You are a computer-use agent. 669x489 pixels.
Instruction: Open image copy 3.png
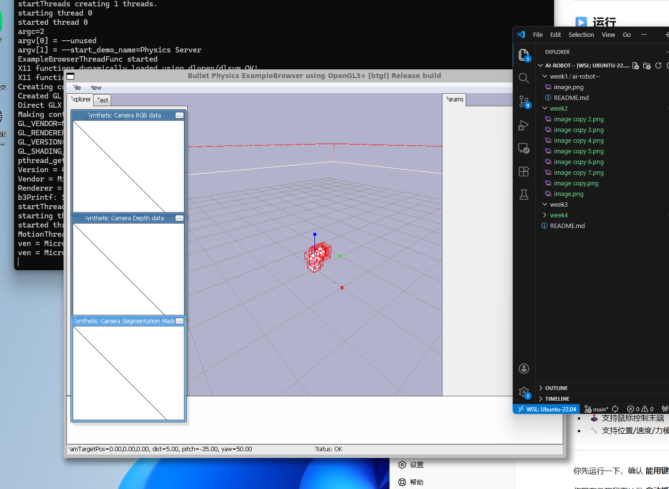579,130
